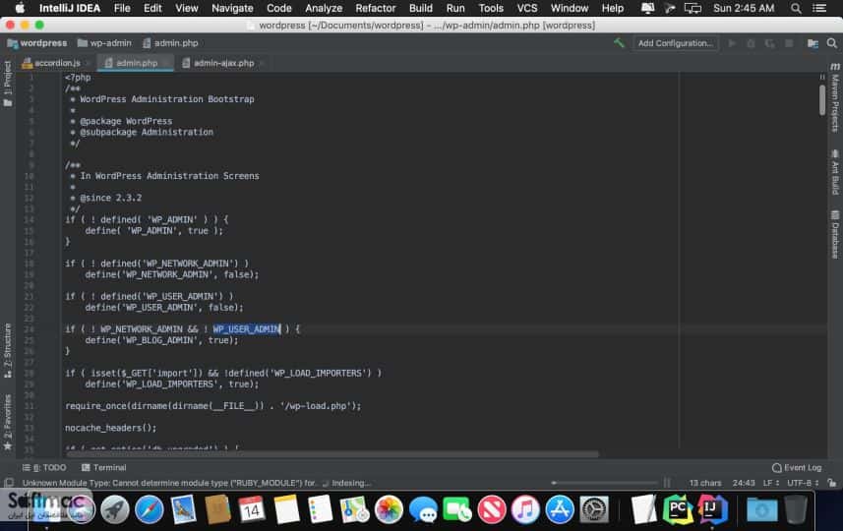The height and width of the screenshot is (531, 843).
Task: Click the Run with Coverage icon
Action: (x=770, y=43)
